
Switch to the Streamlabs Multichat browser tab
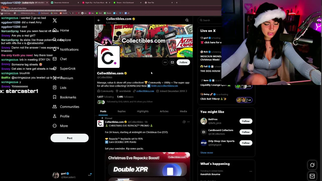point(64,3)
